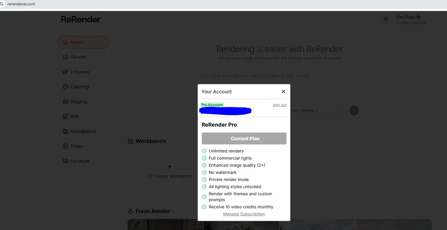
Task: Click the Create Workbench label
Action: pyautogui.click(x=173, y=176)
